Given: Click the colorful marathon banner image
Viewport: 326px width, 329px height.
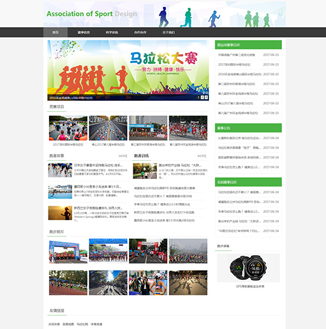Looking at the screenshot, I should [128, 70].
